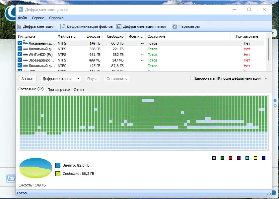Screen dimensions: 279x199
Task: Open the Файл menu
Action: [22, 18]
